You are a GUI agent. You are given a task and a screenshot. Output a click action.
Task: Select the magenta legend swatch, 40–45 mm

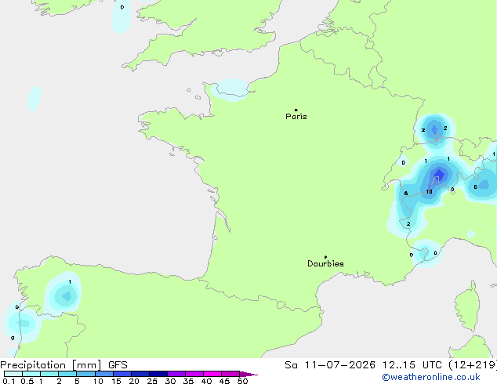[212, 374]
